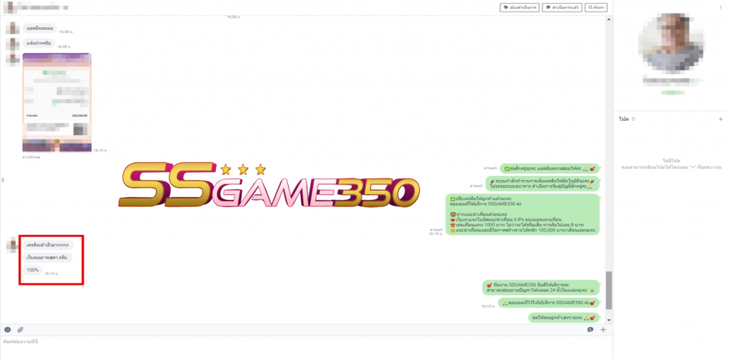Click the '100%' message bubble
This screenshot has width=730, height=360.
tap(33, 270)
